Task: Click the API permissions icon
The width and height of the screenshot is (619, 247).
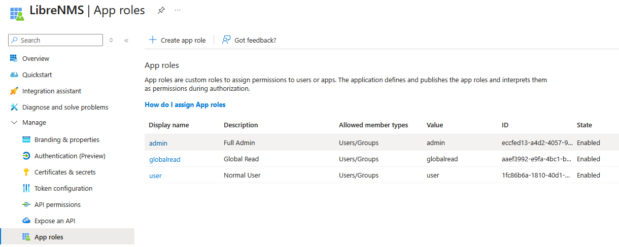Action: point(26,204)
